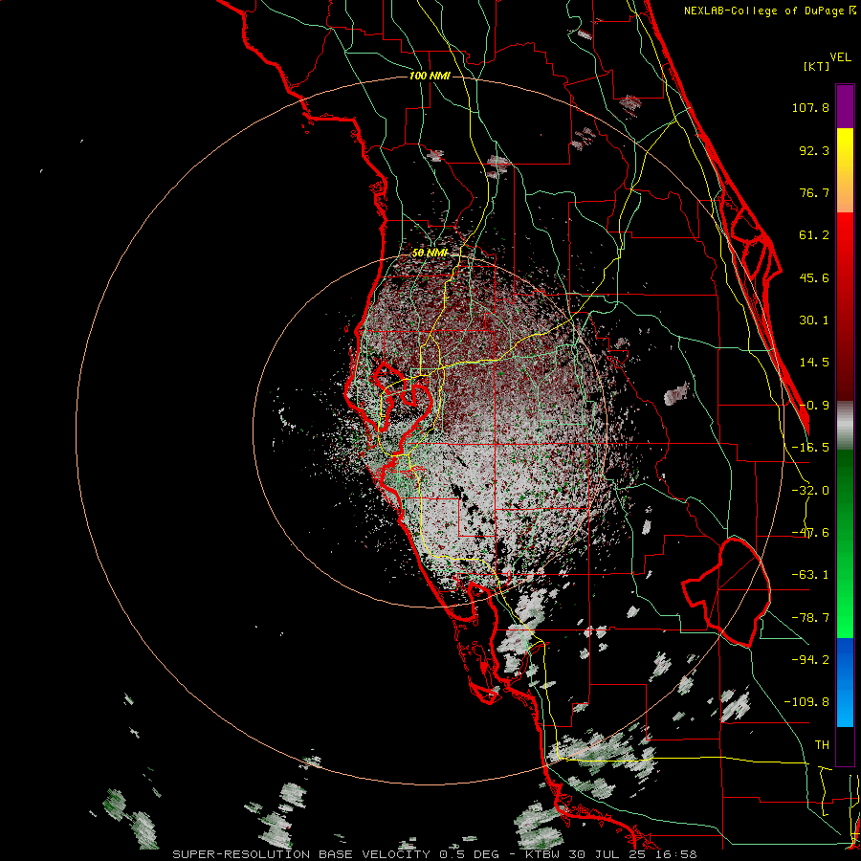
Task: Select the -94.2 velocity scale value
Action: pos(810,659)
